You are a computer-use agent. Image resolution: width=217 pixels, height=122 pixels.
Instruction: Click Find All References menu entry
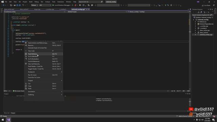coord(43,61)
